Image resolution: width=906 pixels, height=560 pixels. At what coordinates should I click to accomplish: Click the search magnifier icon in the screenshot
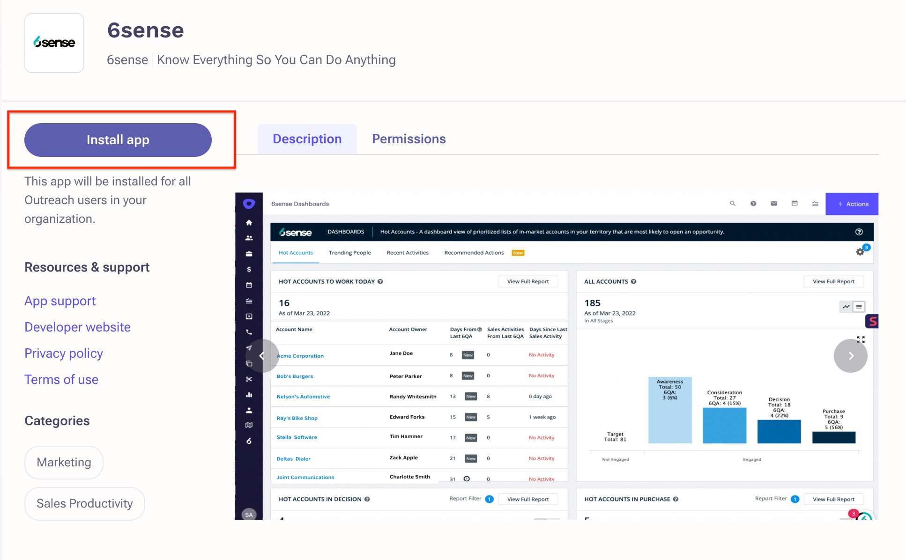click(x=733, y=204)
